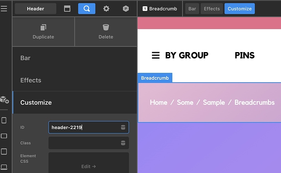Open dynamic content icon in ID field

(x=123, y=127)
